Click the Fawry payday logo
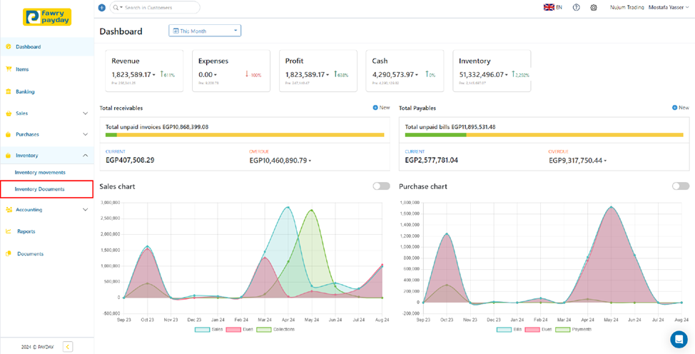 coord(46,17)
